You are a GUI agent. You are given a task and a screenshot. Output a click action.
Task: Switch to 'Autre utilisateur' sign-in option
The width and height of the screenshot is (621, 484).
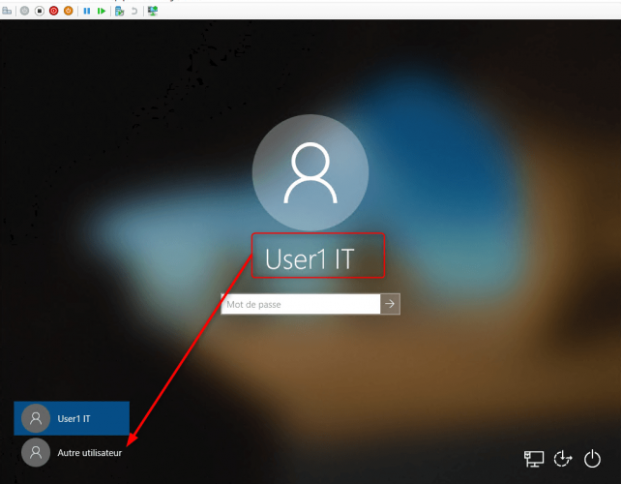(89, 452)
